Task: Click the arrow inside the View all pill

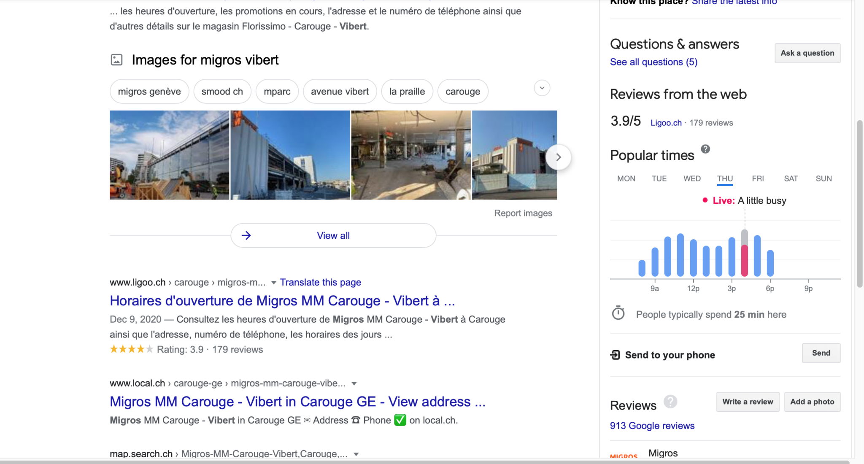Action: (246, 235)
